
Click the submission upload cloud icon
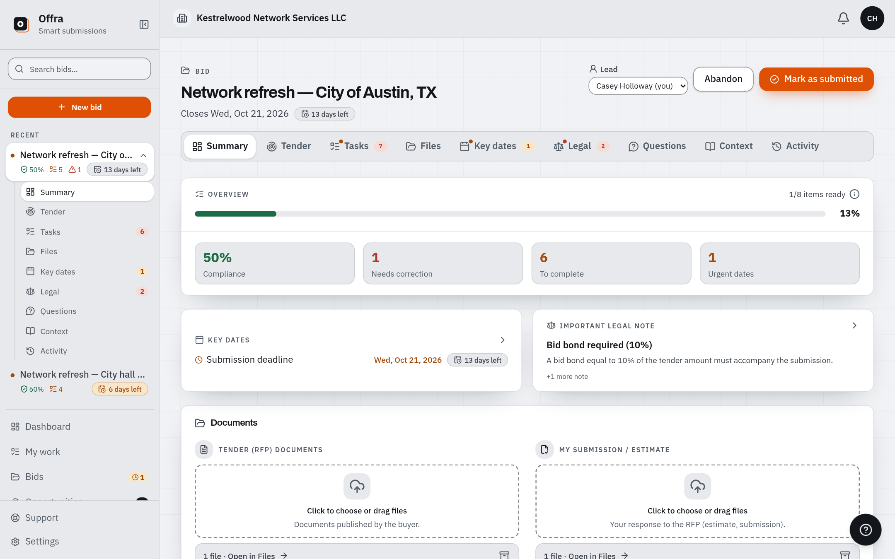pos(697,486)
